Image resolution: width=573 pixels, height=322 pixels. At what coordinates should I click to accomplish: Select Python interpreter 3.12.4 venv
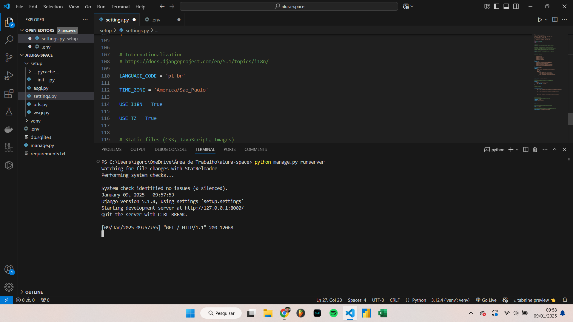[x=450, y=300]
